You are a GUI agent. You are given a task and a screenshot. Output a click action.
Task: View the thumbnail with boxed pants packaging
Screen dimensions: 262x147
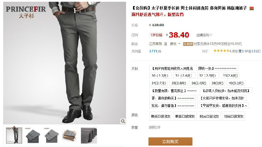pos(70,135)
